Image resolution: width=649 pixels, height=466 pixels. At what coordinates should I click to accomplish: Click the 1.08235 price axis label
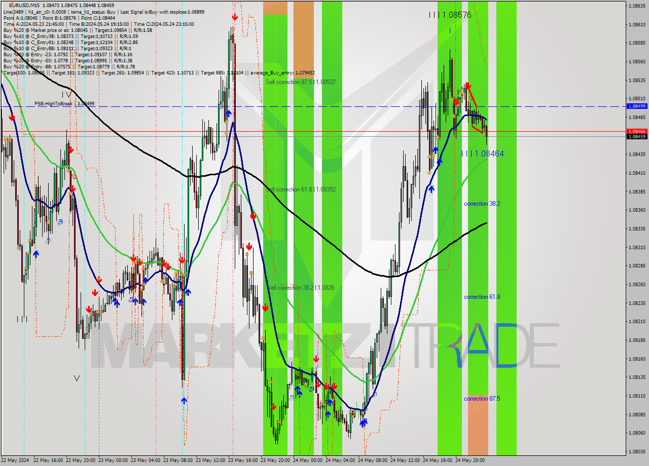[636, 303]
